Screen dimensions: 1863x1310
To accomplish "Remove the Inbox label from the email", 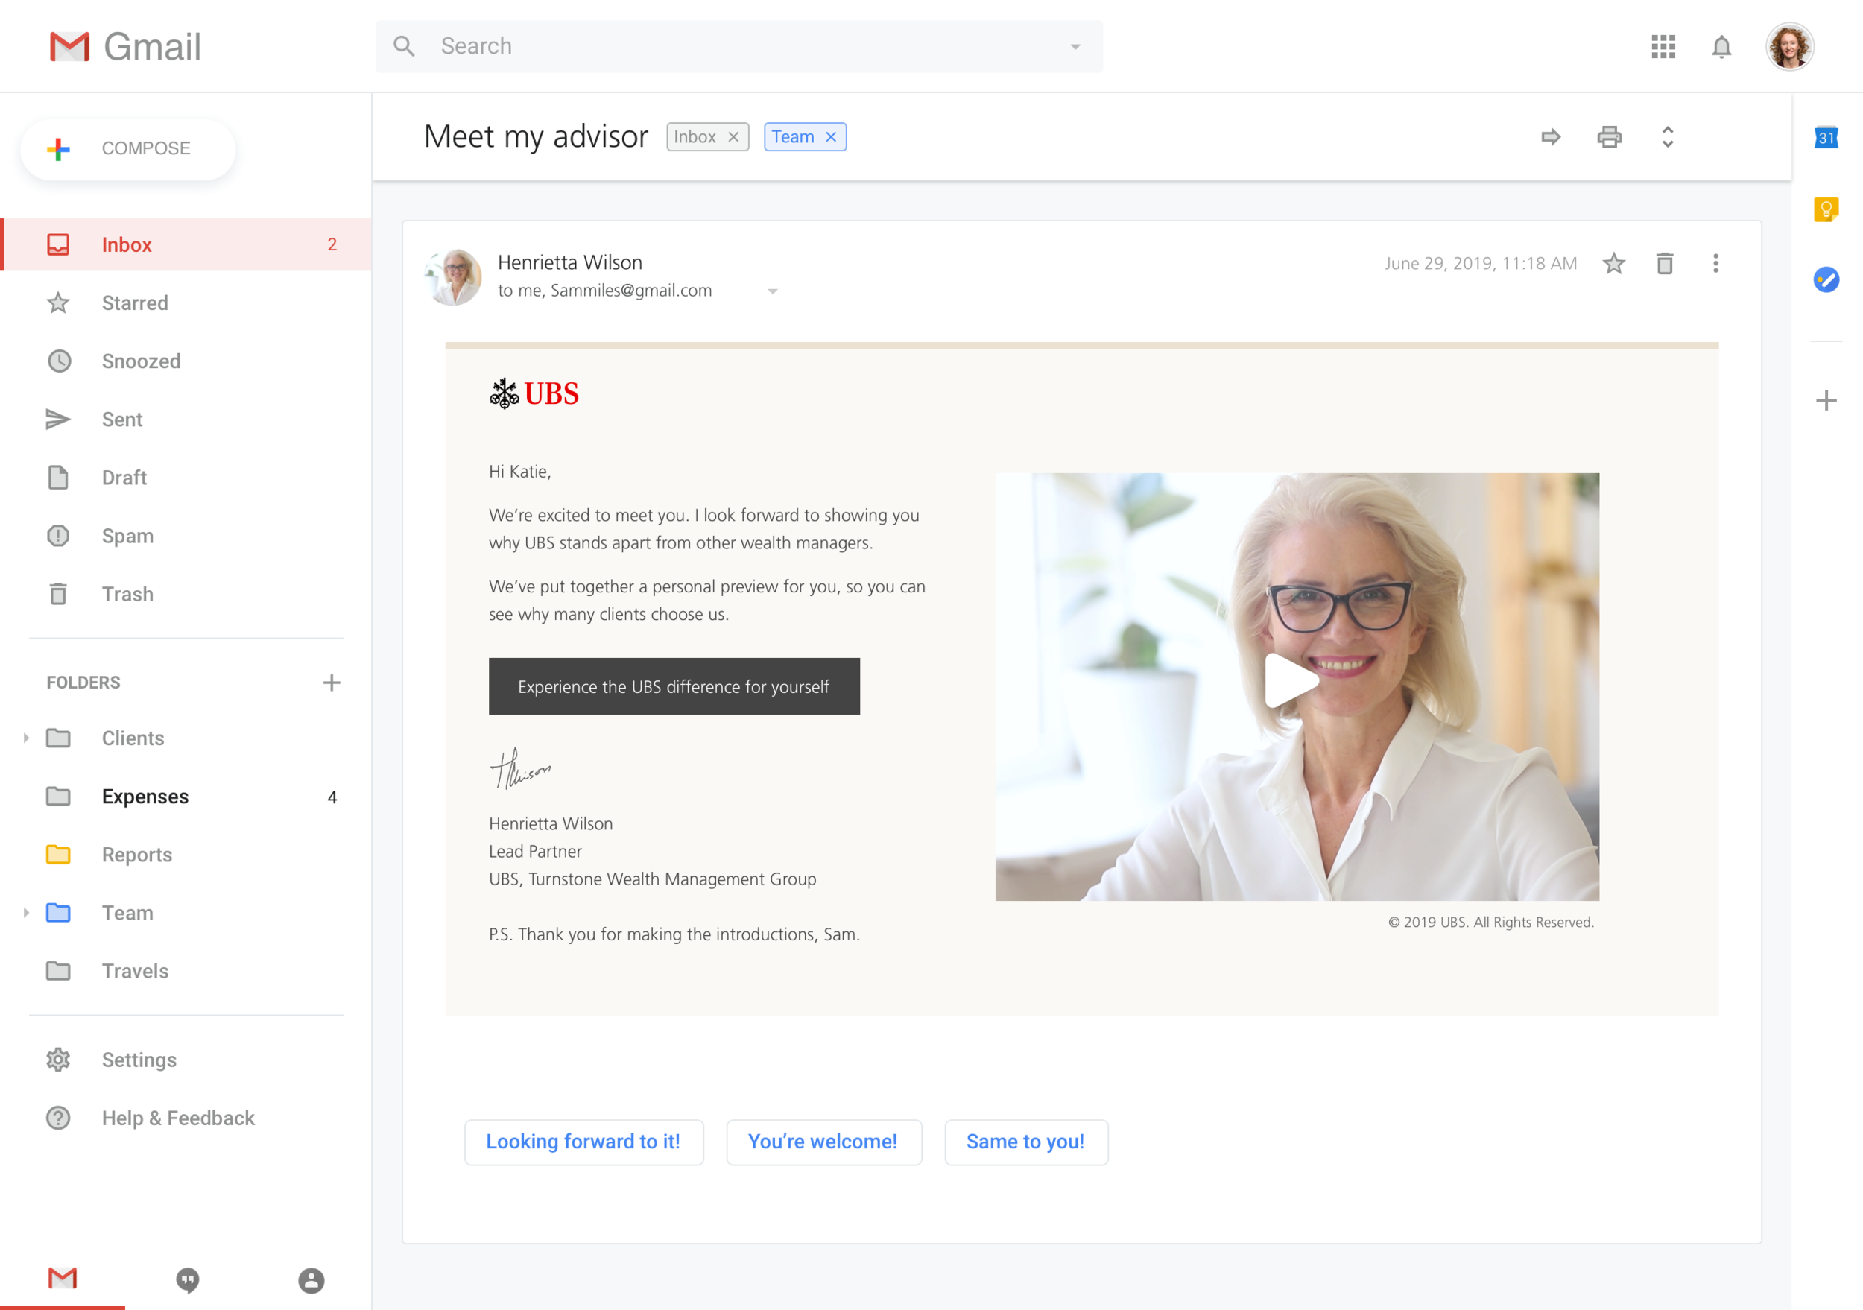I will coord(733,137).
